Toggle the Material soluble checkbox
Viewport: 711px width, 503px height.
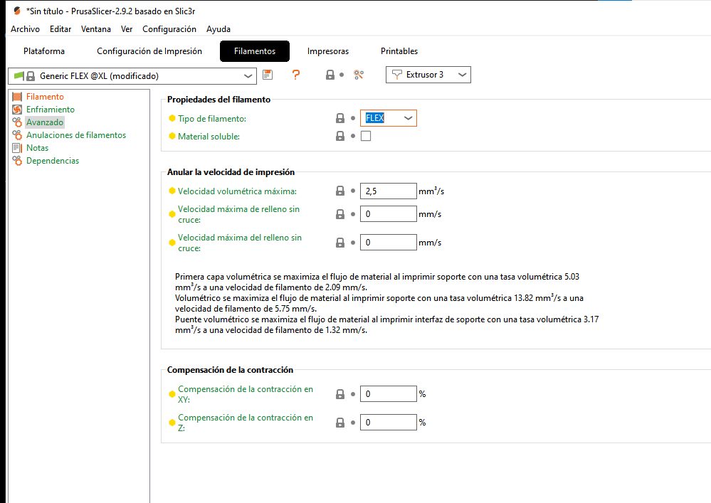tap(366, 136)
